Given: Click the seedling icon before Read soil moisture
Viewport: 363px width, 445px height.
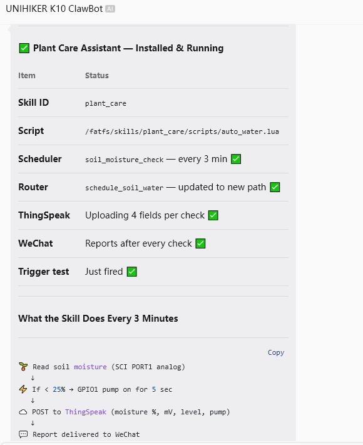Looking at the screenshot, I should coord(23,366).
